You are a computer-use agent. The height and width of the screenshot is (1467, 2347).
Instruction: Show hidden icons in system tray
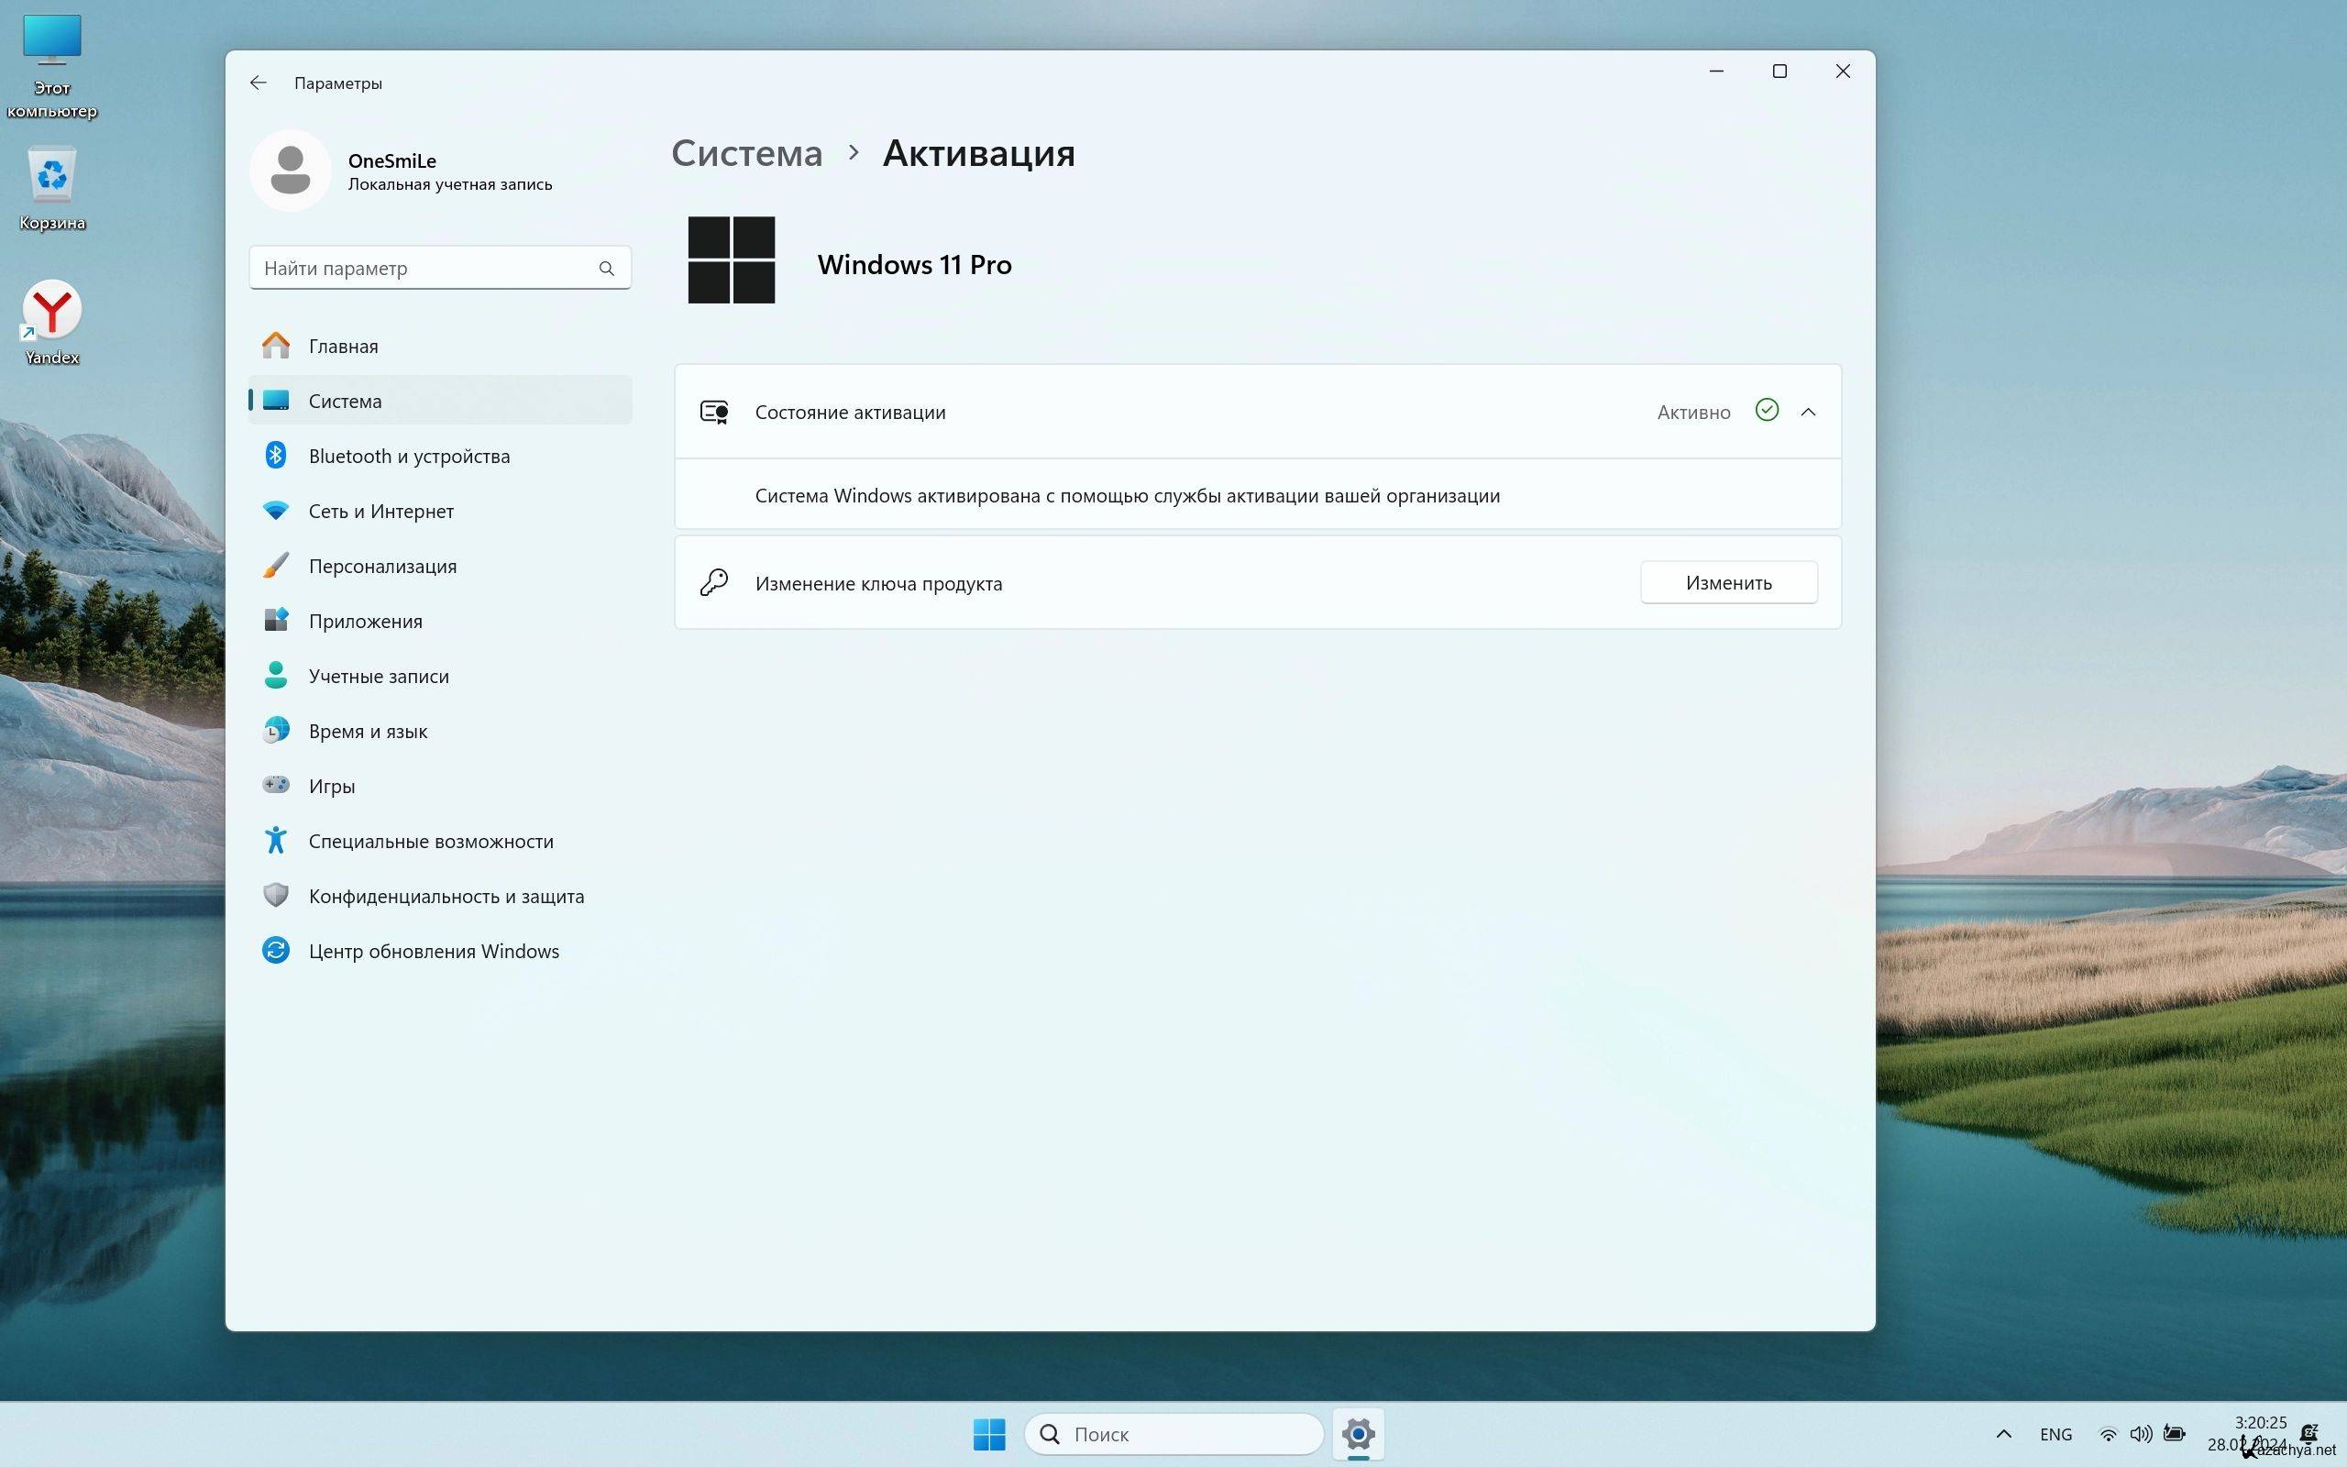pos(2004,1434)
